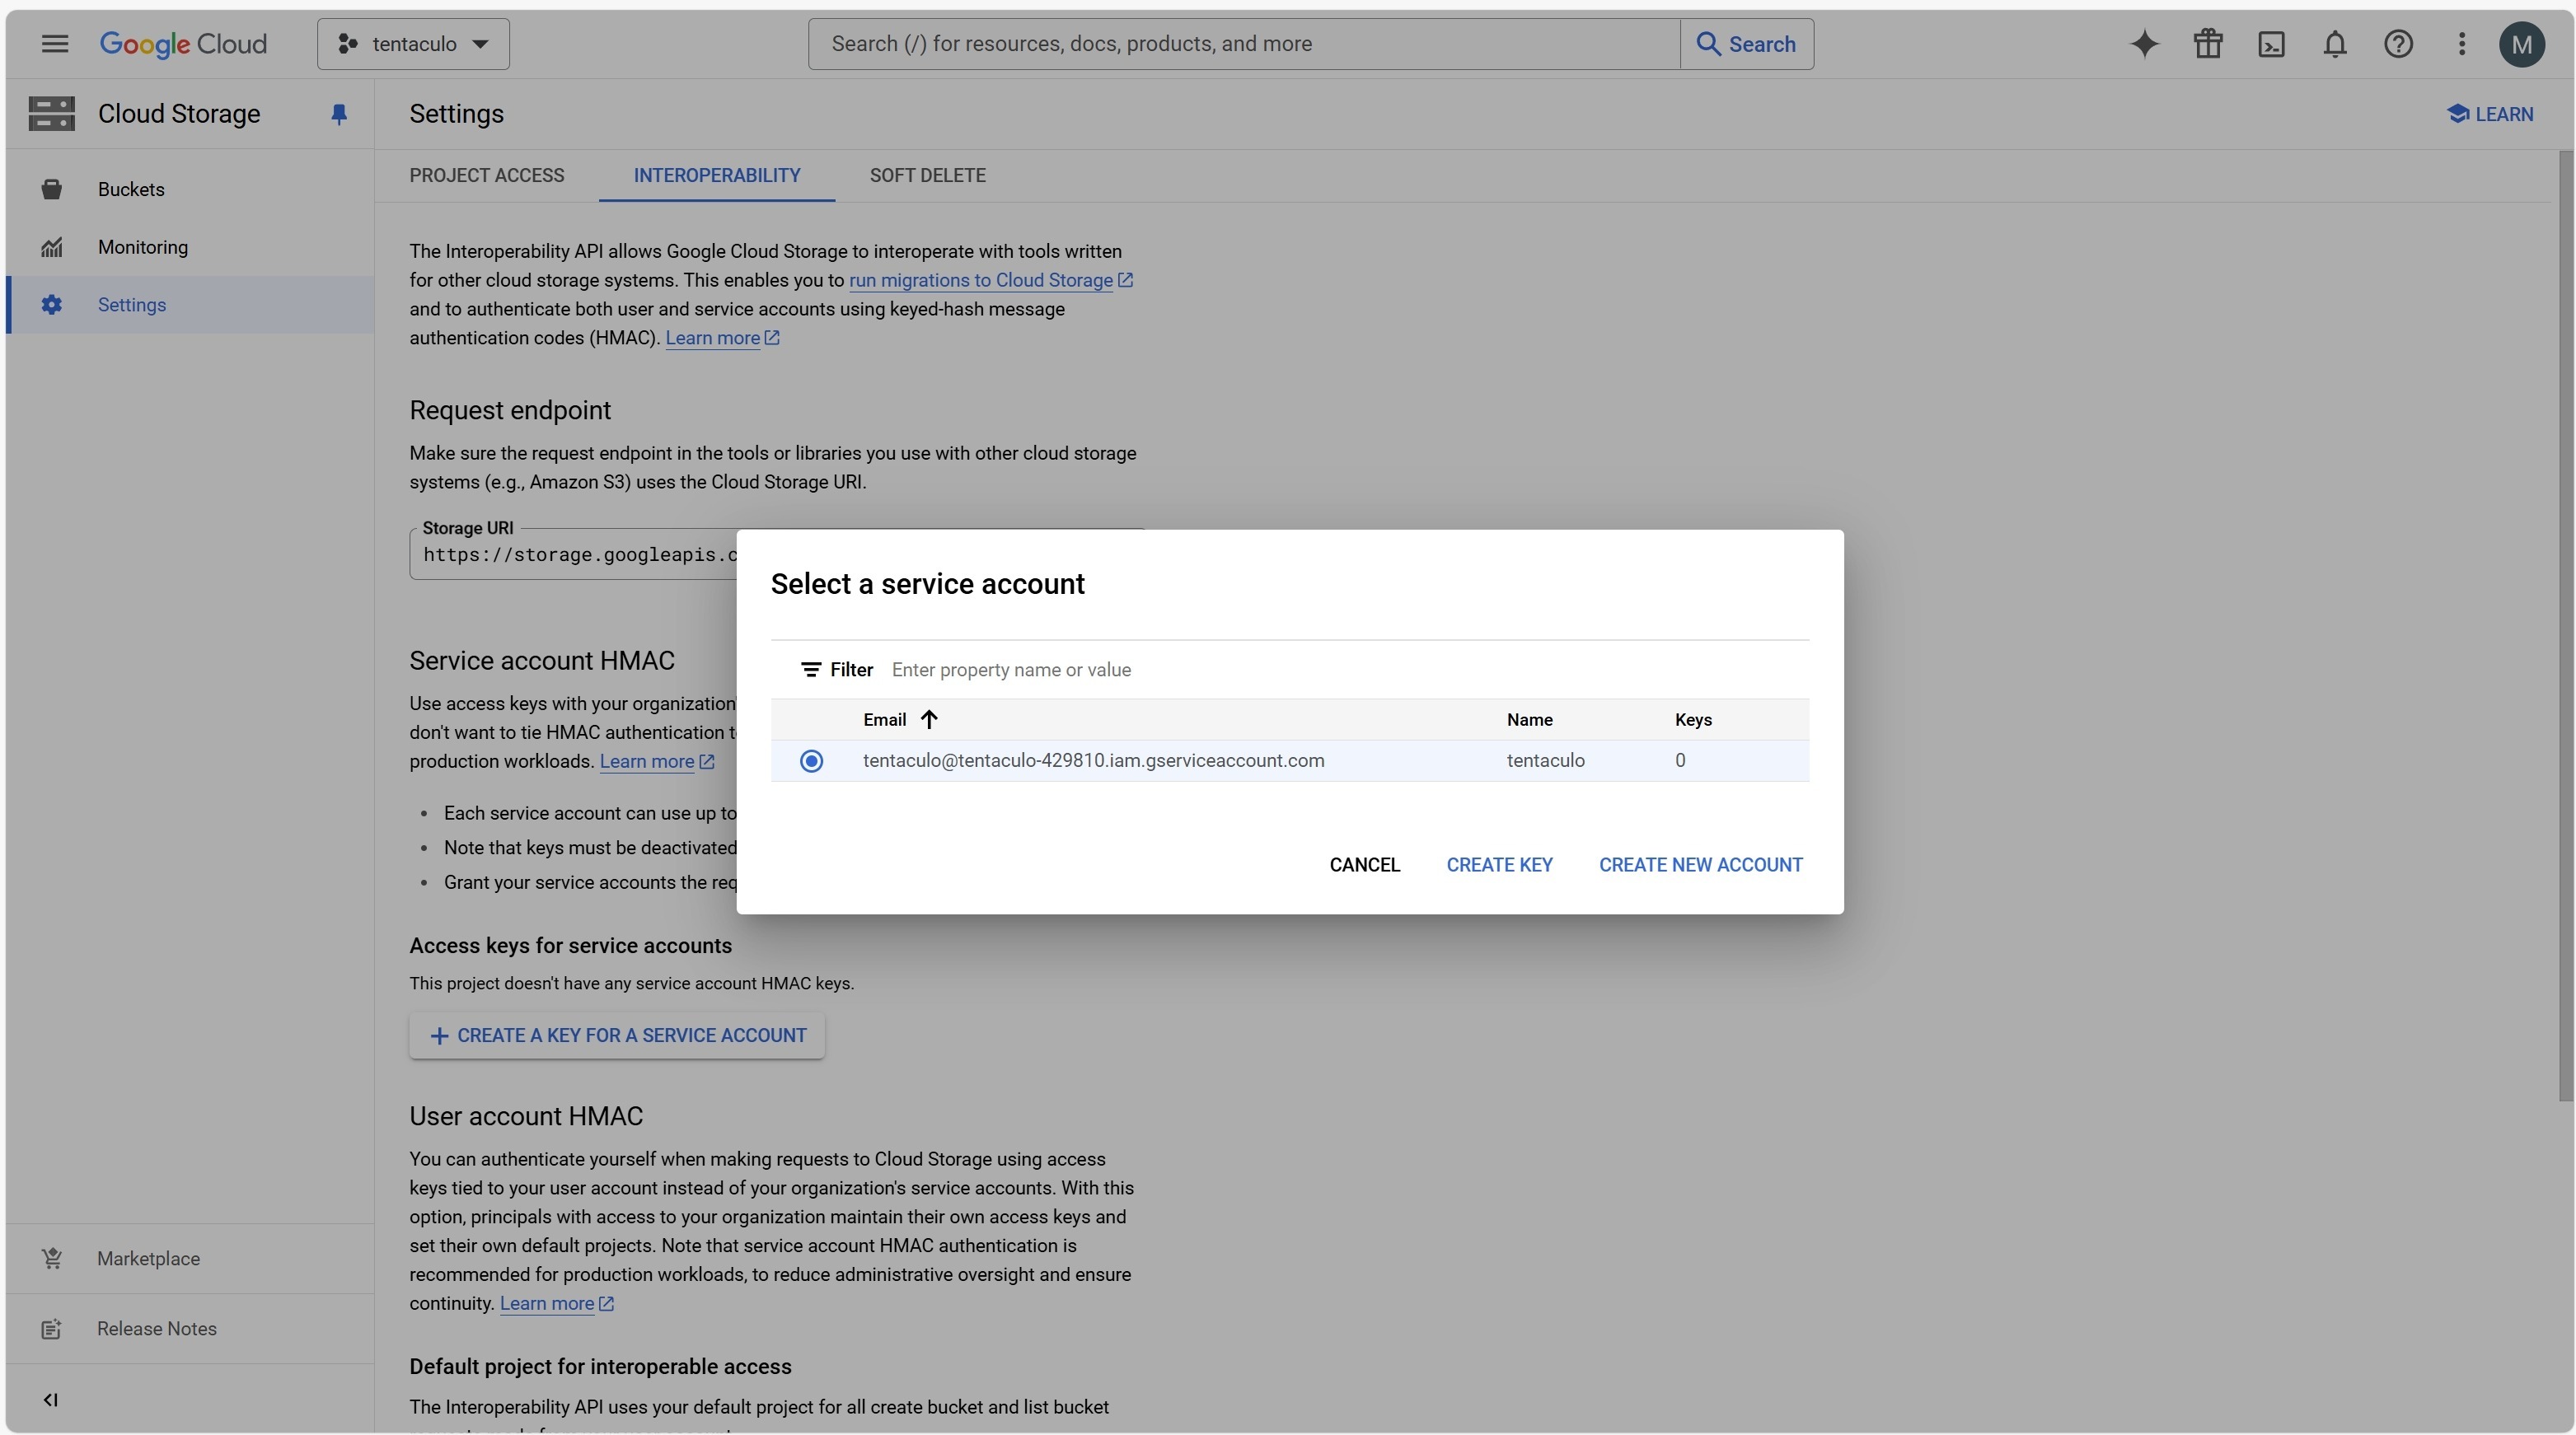Click the Storage URI field
This screenshot has height=1435, width=2576.
tap(573, 554)
